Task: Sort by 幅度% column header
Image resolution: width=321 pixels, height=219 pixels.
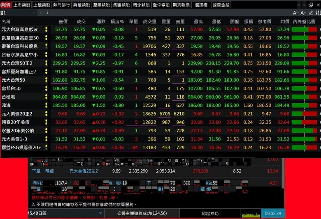Action: click(117, 21)
